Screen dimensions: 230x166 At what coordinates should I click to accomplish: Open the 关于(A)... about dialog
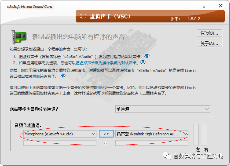point(209,44)
